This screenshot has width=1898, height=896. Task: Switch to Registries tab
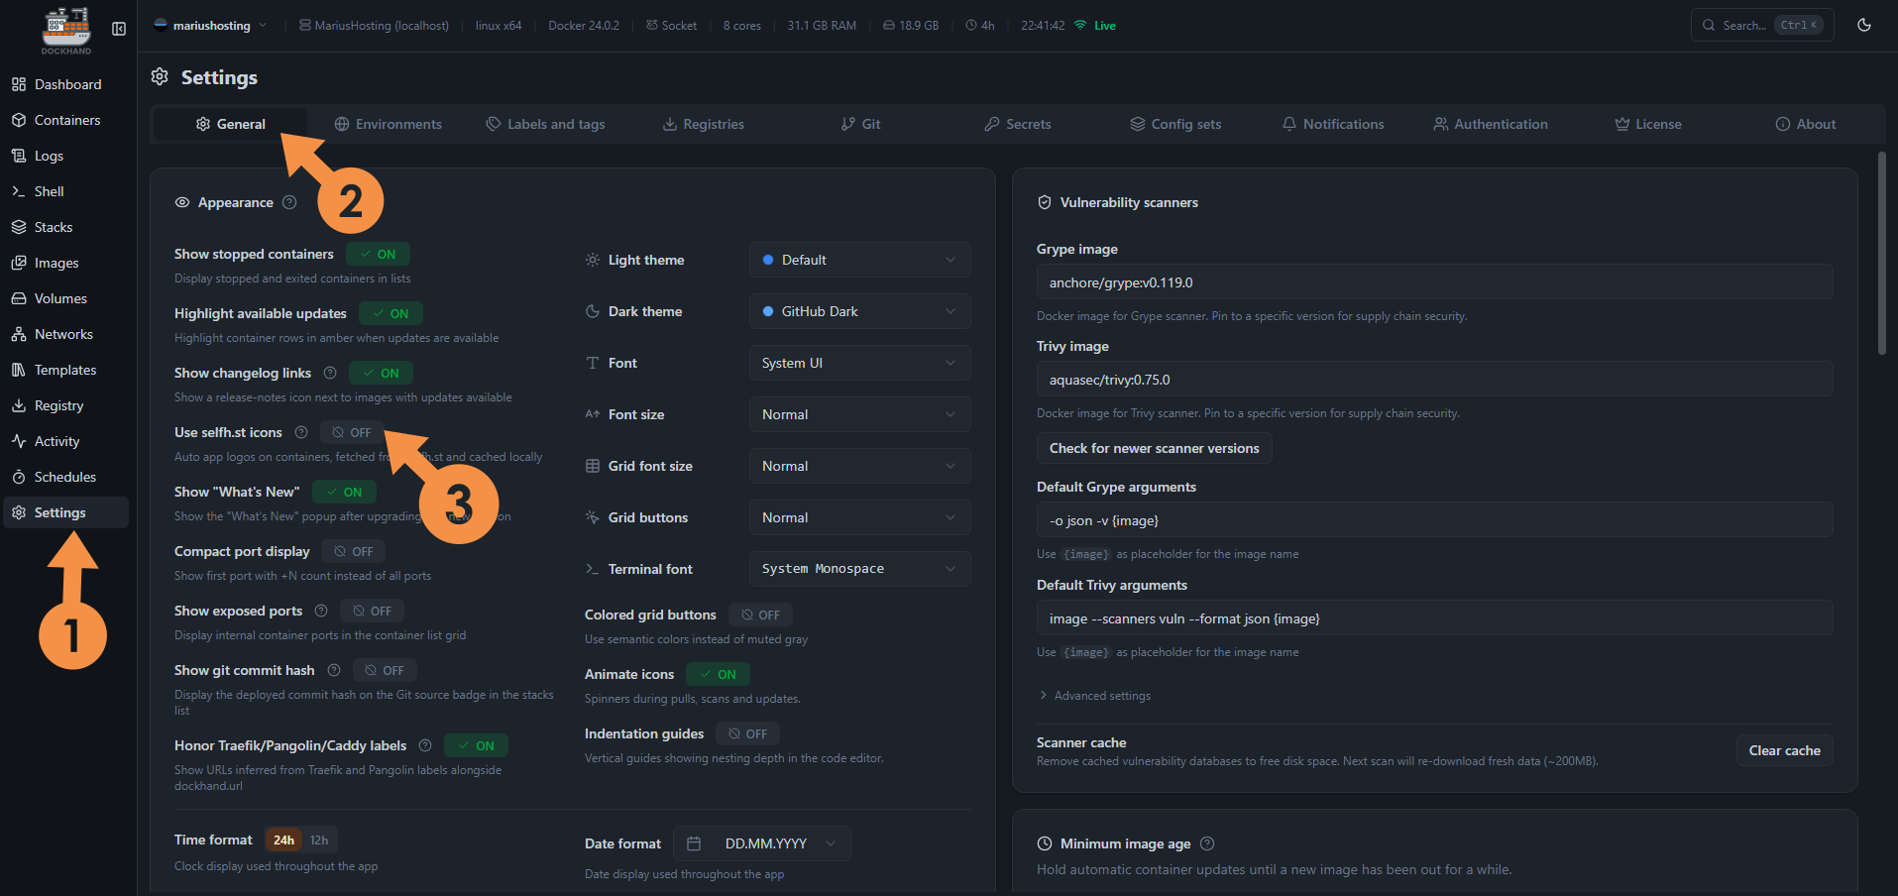[704, 124]
